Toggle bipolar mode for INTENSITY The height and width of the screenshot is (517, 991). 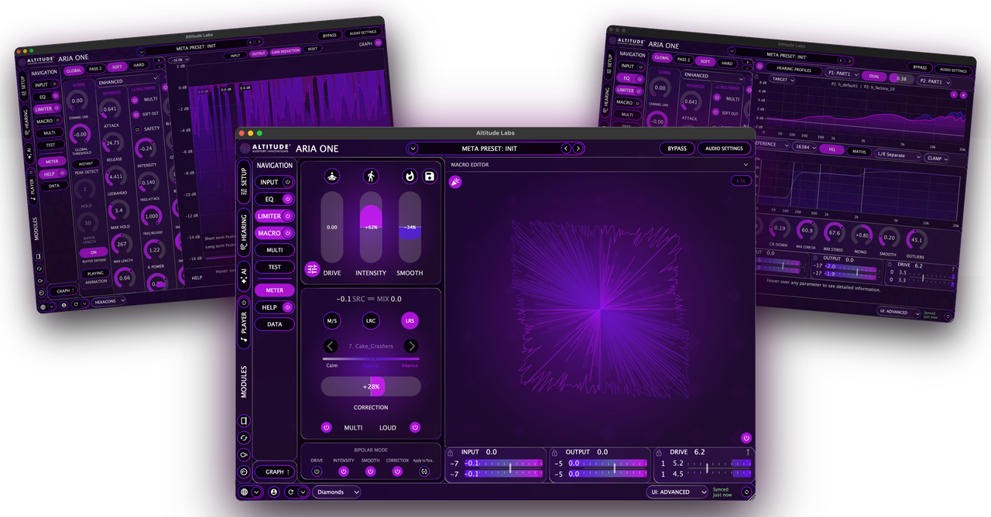pyautogui.click(x=344, y=471)
